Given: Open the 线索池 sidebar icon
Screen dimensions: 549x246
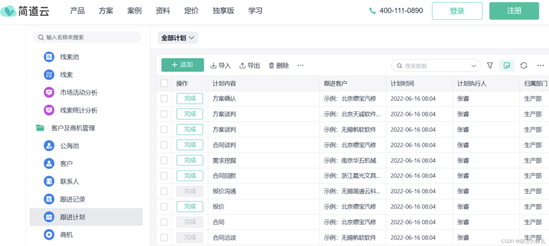Looking at the screenshot, I should 49,57.
